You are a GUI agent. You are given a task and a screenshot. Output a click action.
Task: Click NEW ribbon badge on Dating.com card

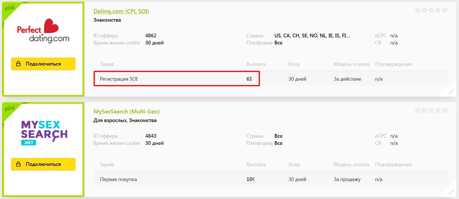tap(9, 8)
